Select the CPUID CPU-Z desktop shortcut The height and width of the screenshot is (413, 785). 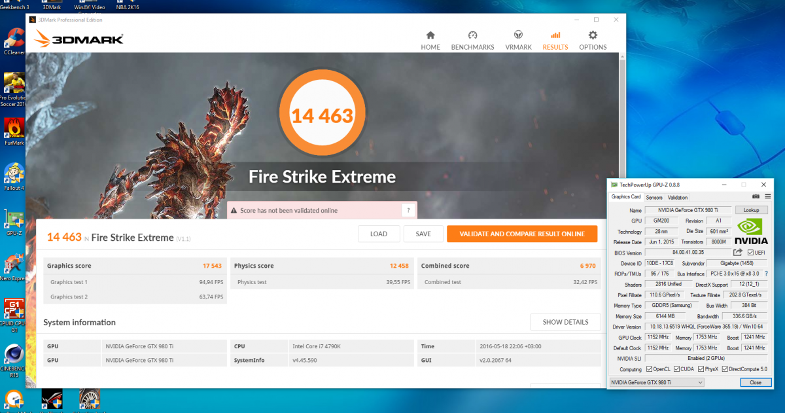click(13, 315)
